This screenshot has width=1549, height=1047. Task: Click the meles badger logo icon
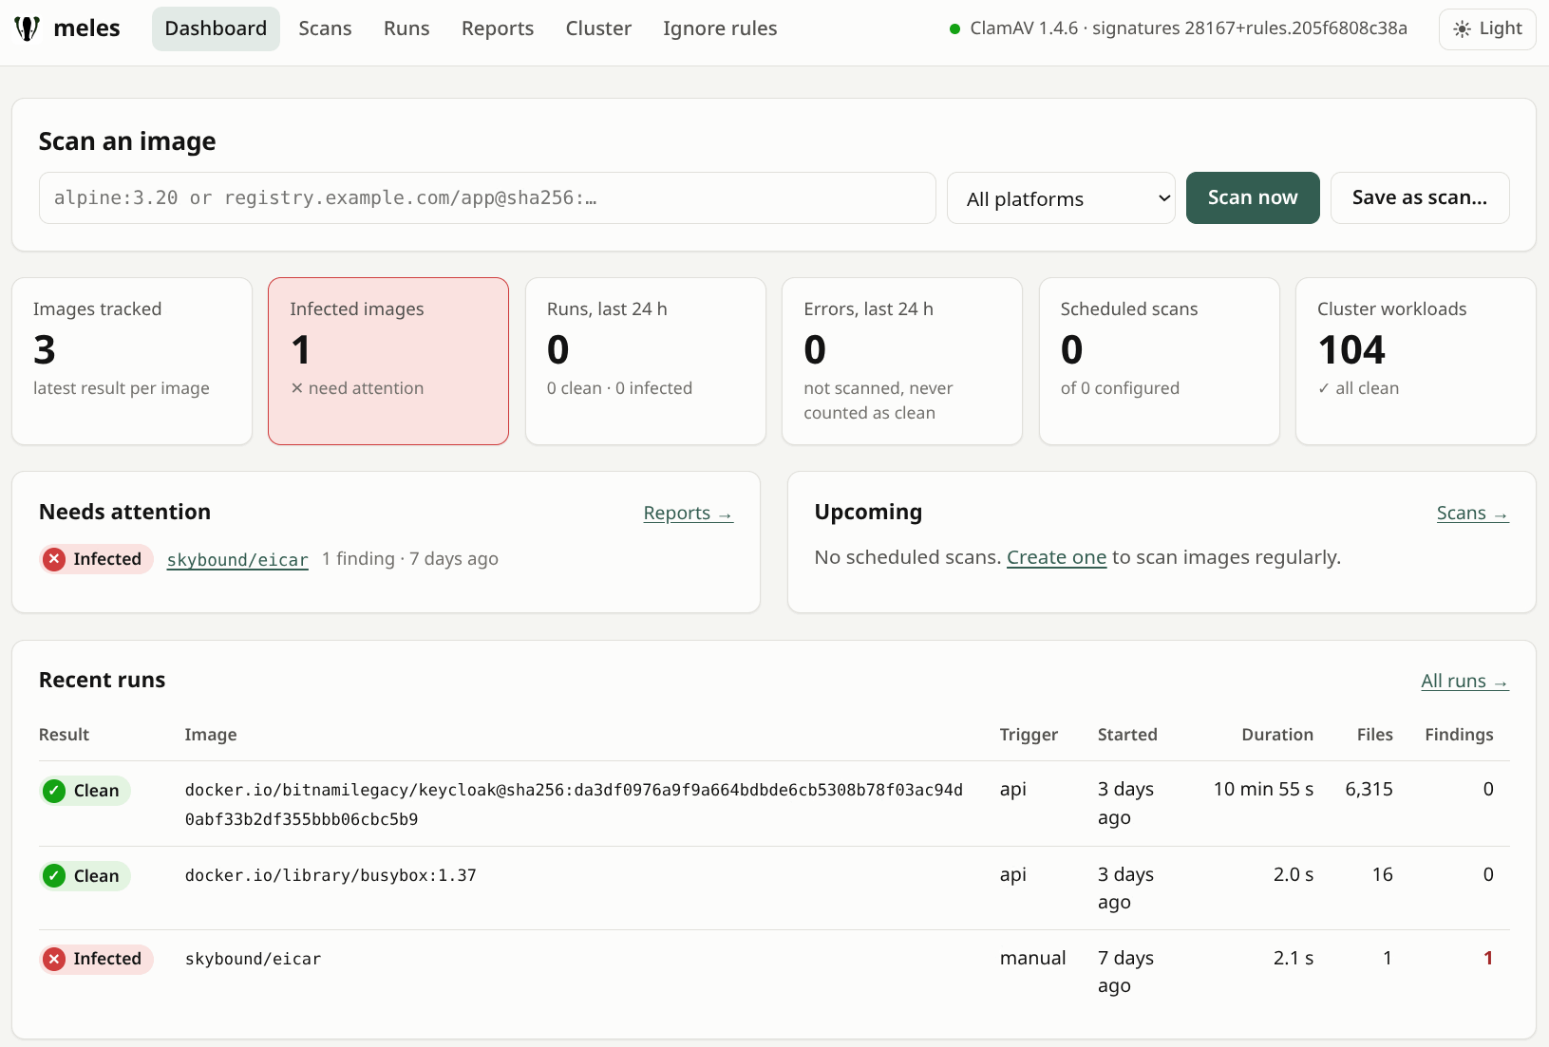(x=28, y=28)
